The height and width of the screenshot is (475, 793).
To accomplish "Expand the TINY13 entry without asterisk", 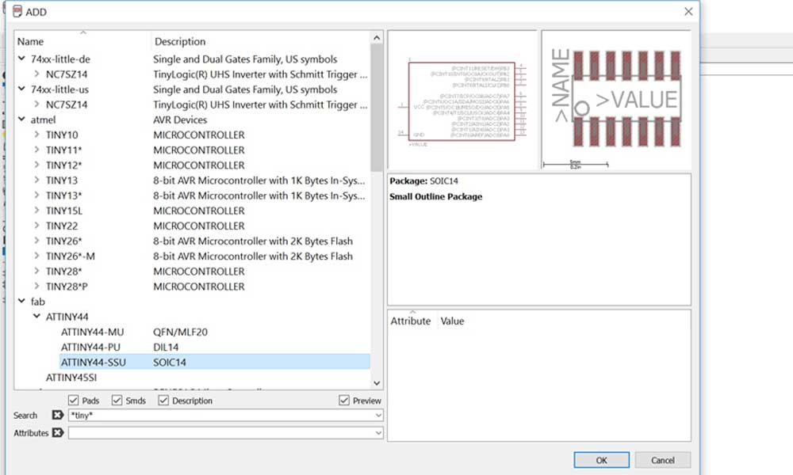I will pos(37,180).
